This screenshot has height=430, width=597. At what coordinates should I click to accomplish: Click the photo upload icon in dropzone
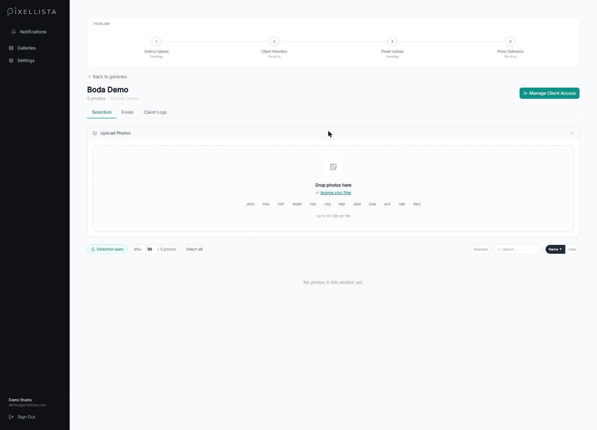[333, 167]
